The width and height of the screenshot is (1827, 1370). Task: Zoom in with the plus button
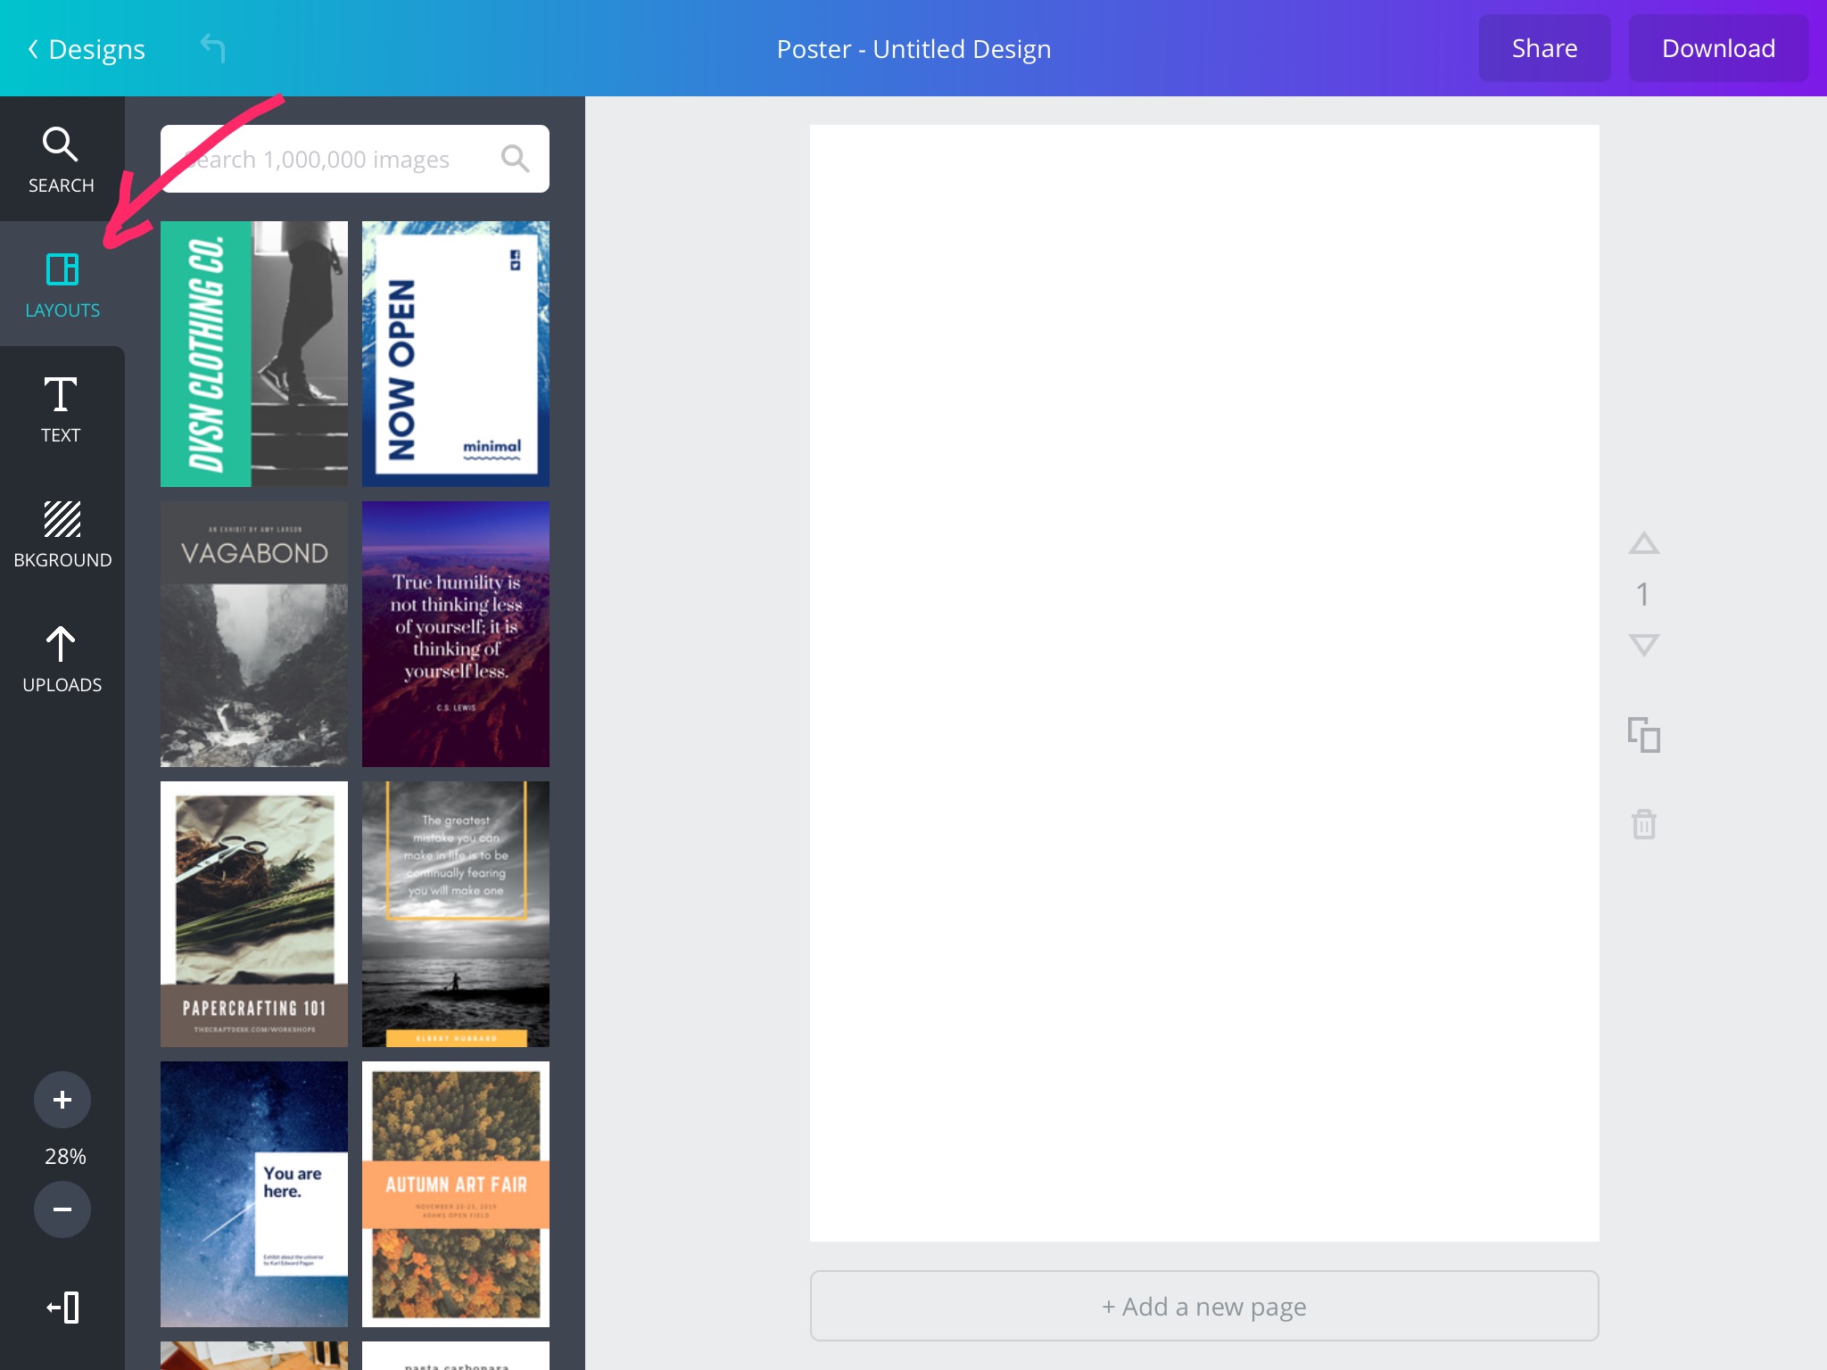coord(62,1100)
